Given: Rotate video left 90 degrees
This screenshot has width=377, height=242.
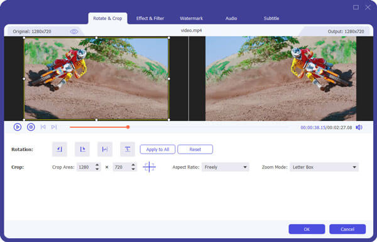Looking at the screenshot, I should click(x=60, y=149).
